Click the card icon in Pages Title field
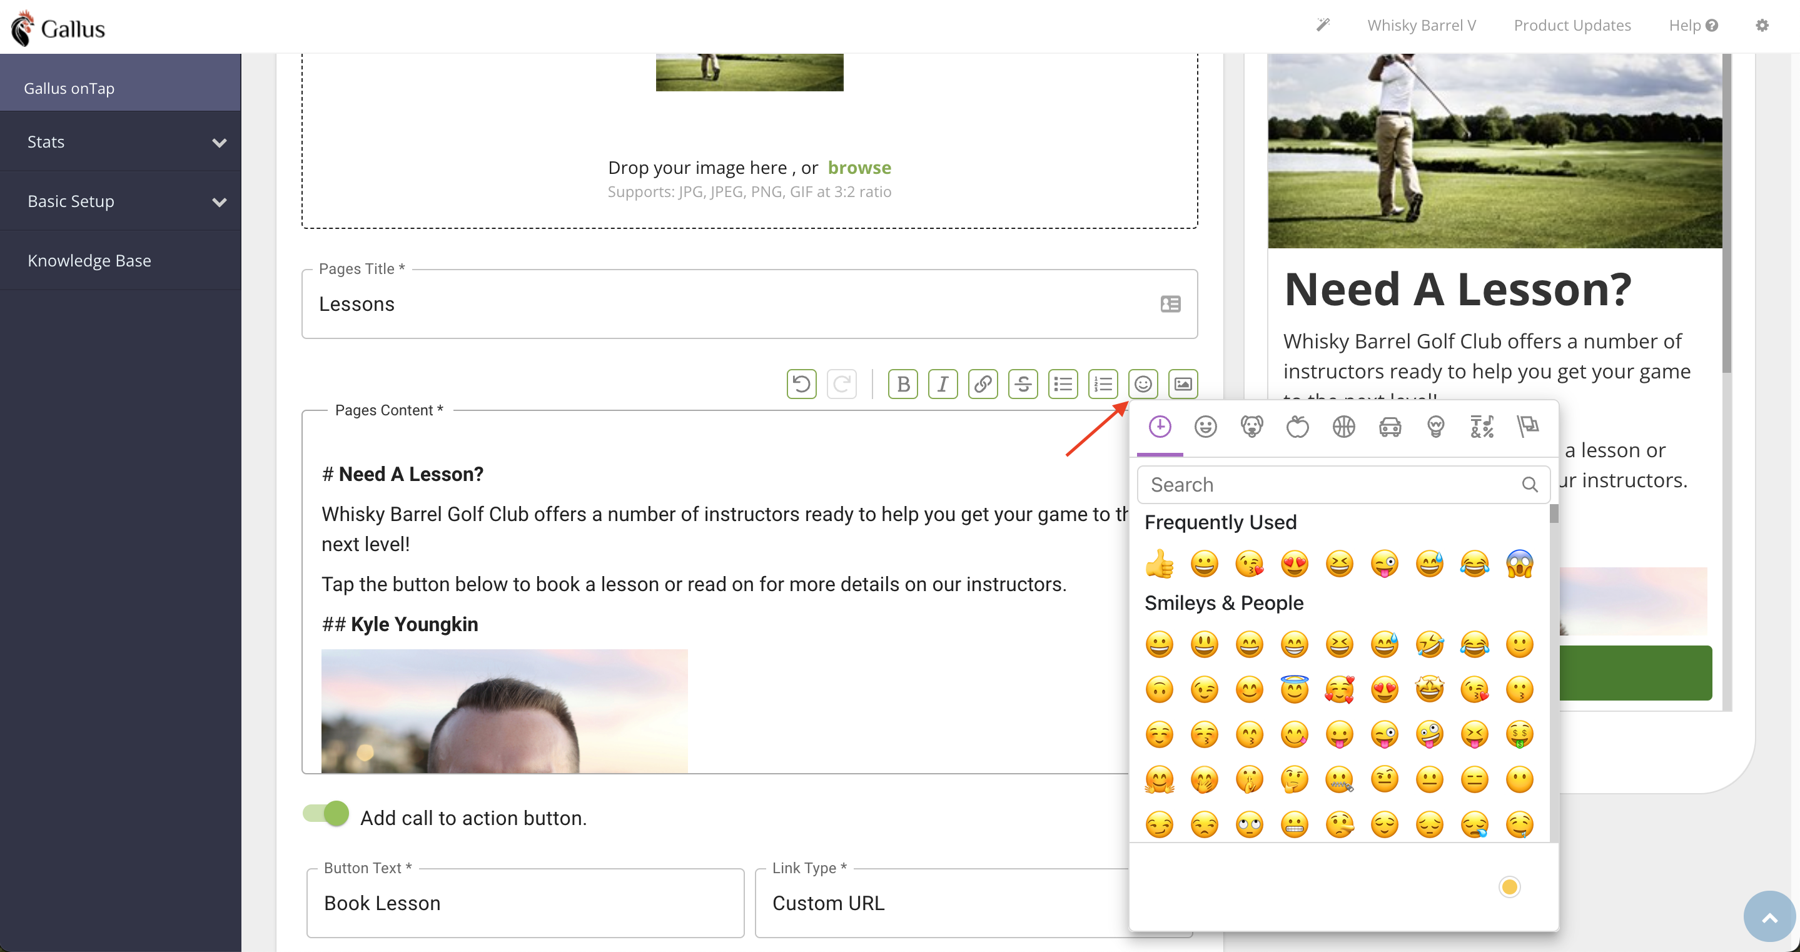This screenshot has width=1800, height=952. click(x=1170, y=304)
